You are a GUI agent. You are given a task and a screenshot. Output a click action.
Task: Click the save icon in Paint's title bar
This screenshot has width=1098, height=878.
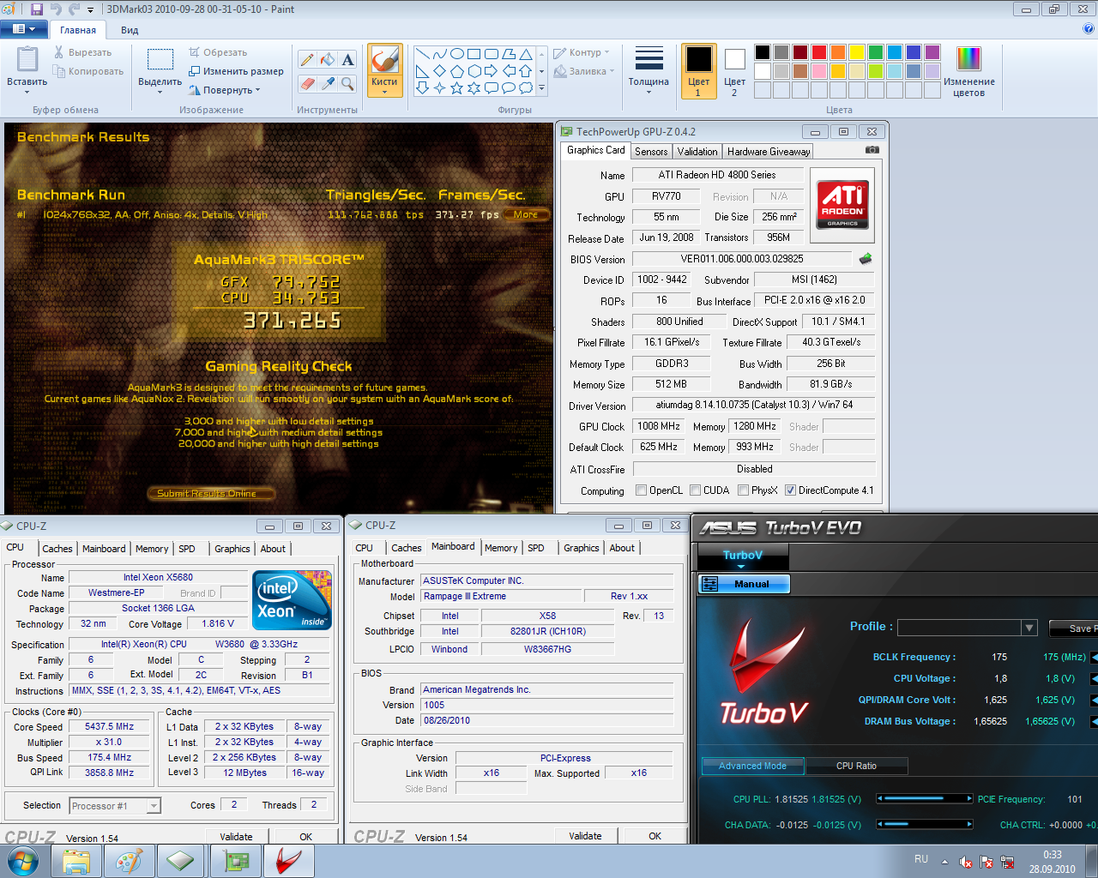click(36, 9)
